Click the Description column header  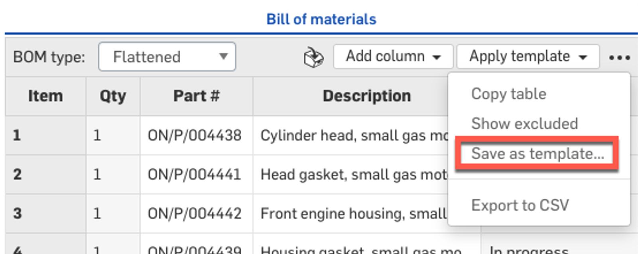click(366, 96)
